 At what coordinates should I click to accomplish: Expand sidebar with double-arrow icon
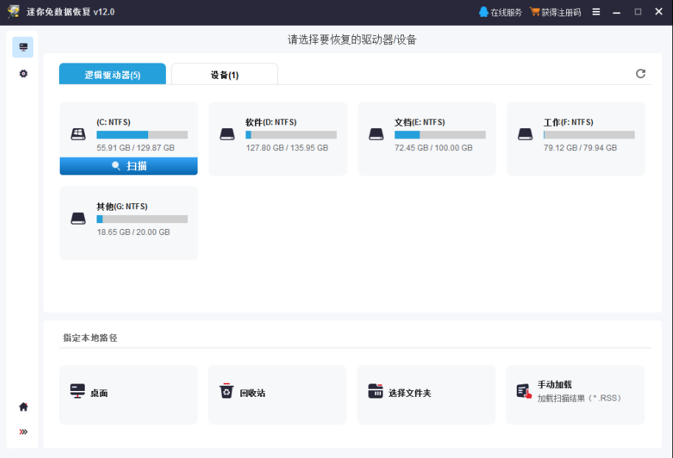(x=23, y=431)
